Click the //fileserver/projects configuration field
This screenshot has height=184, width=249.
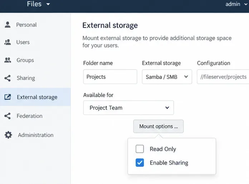coord(223,77)
